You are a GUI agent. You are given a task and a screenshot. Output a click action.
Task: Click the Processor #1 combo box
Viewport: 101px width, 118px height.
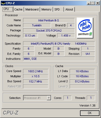37,98
